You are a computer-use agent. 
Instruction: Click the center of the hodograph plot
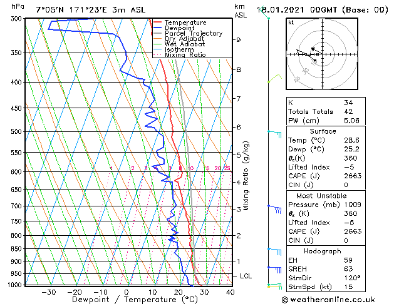coord(322,54)
